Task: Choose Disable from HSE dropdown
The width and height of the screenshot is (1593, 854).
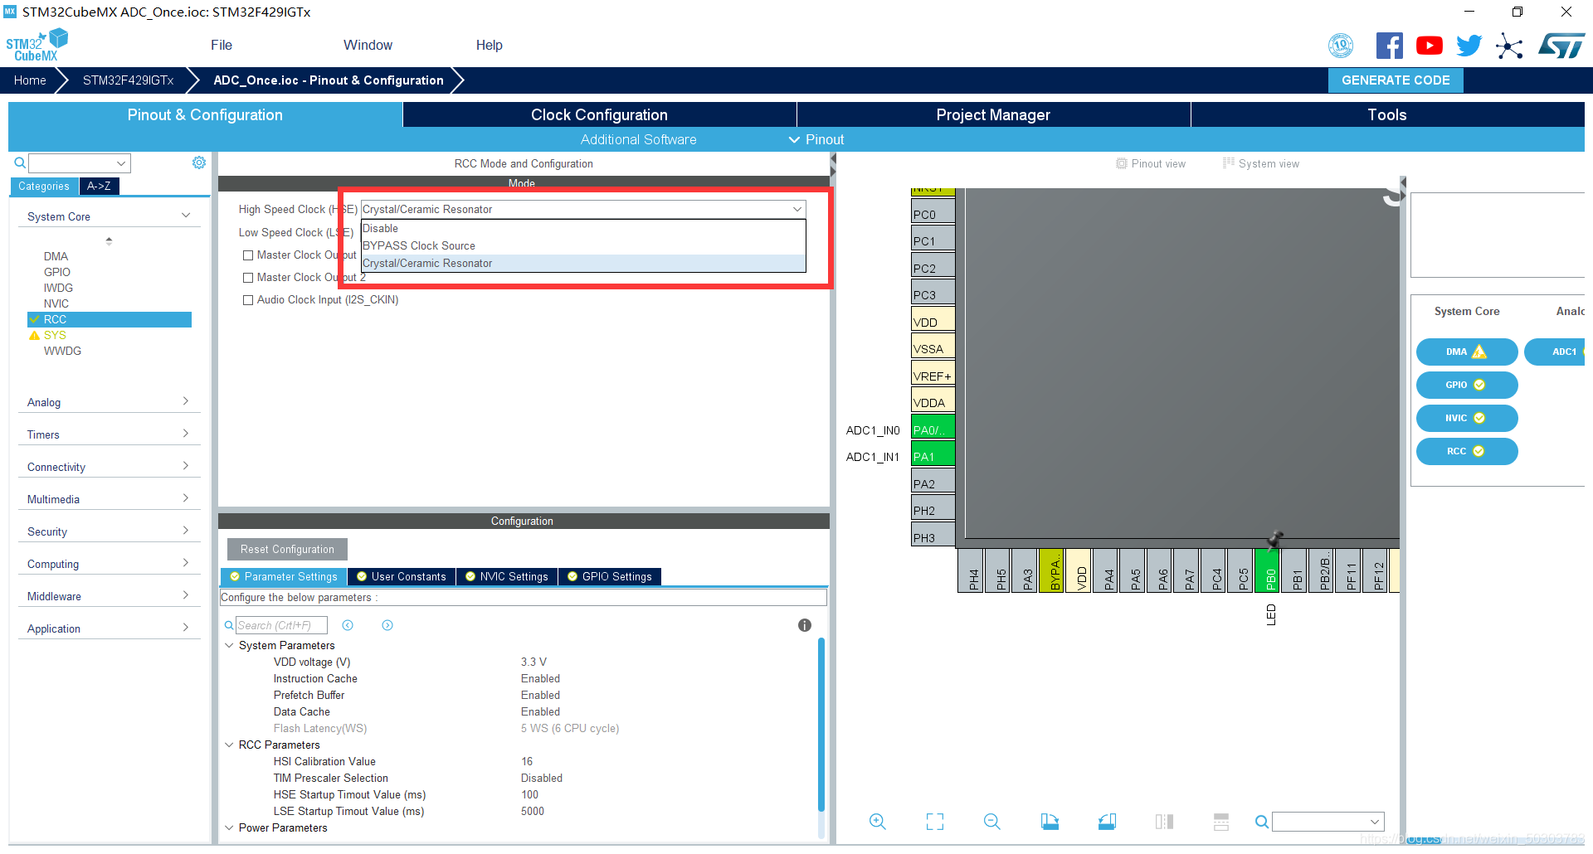Action: [583, 228]
